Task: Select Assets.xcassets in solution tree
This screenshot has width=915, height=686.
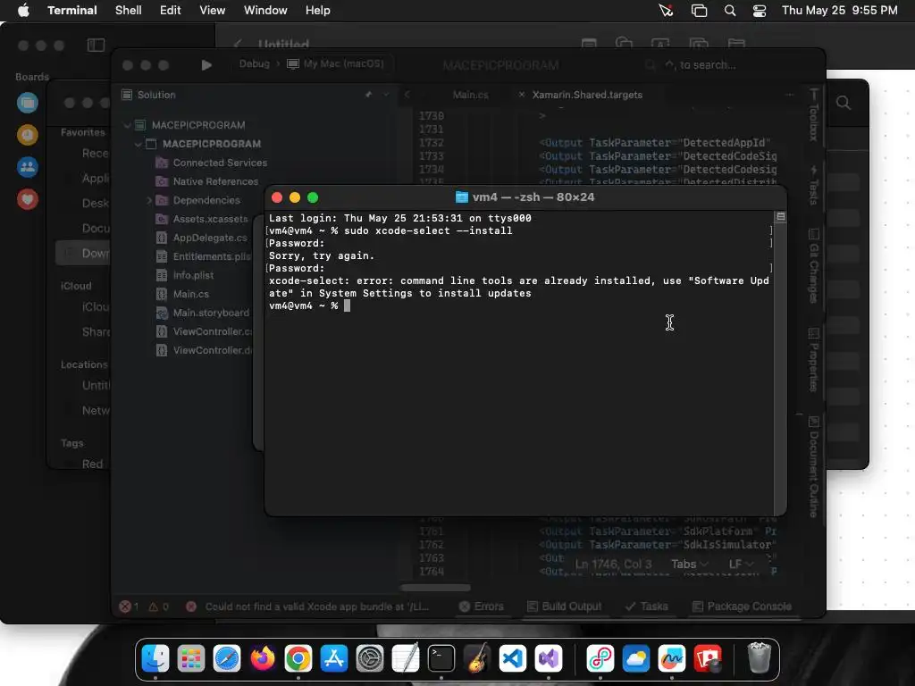Action: tap(210, 219)
